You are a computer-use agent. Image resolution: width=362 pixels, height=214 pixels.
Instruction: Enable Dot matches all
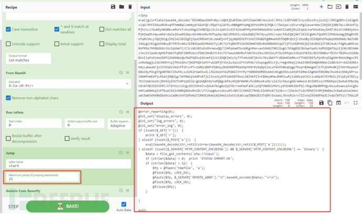point(102,29)
